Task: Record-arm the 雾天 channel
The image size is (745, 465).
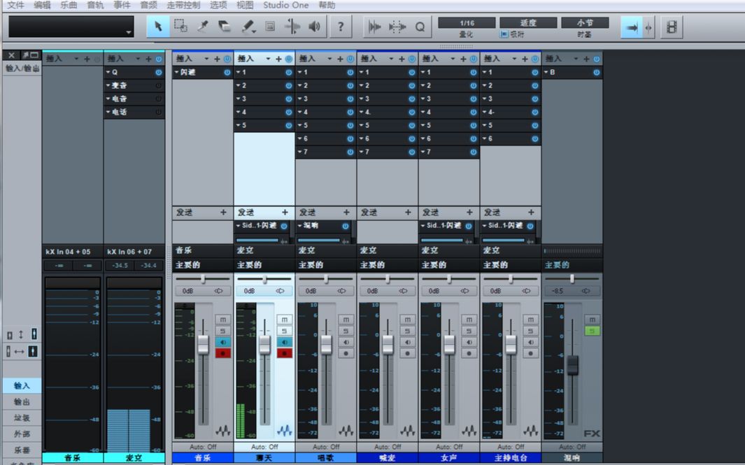Action: pyautogui.click(x=284, y=353)
